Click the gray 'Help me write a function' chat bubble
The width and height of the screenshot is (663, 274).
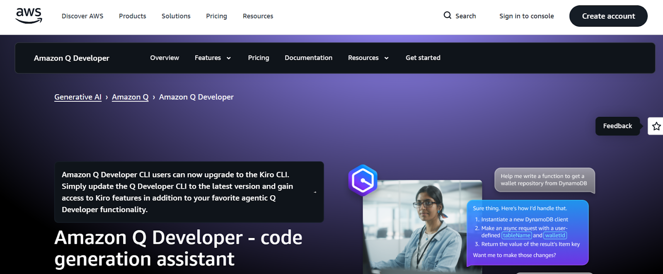click(x=544, y=180)
